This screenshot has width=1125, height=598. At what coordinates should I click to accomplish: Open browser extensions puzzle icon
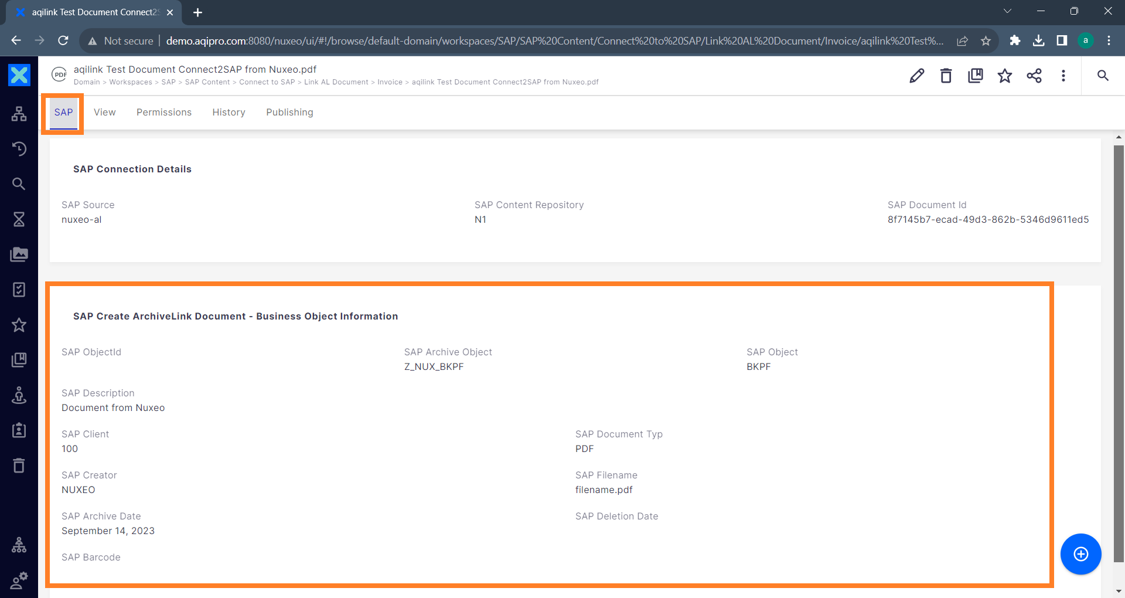point(1015,40)
